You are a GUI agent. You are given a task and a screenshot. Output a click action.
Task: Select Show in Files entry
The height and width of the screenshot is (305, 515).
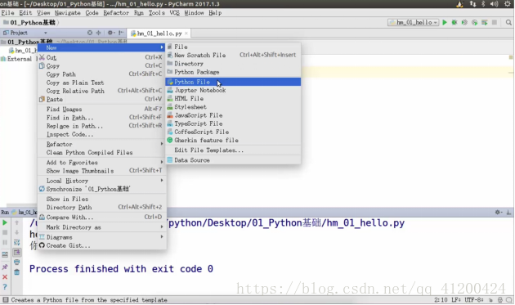tap(102, 199)
